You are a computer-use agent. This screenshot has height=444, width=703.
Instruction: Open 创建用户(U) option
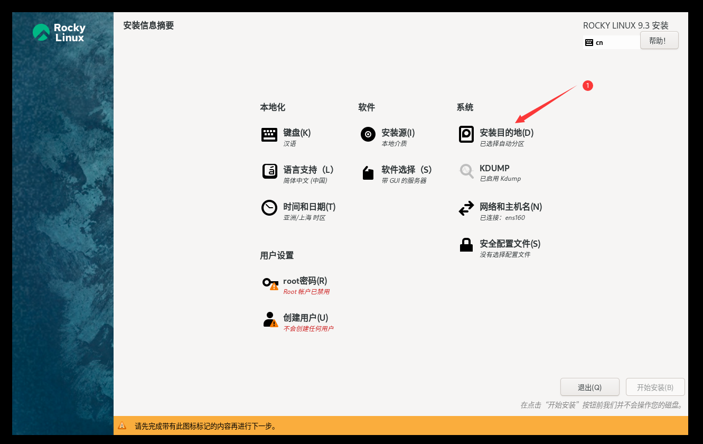(306, 318)
